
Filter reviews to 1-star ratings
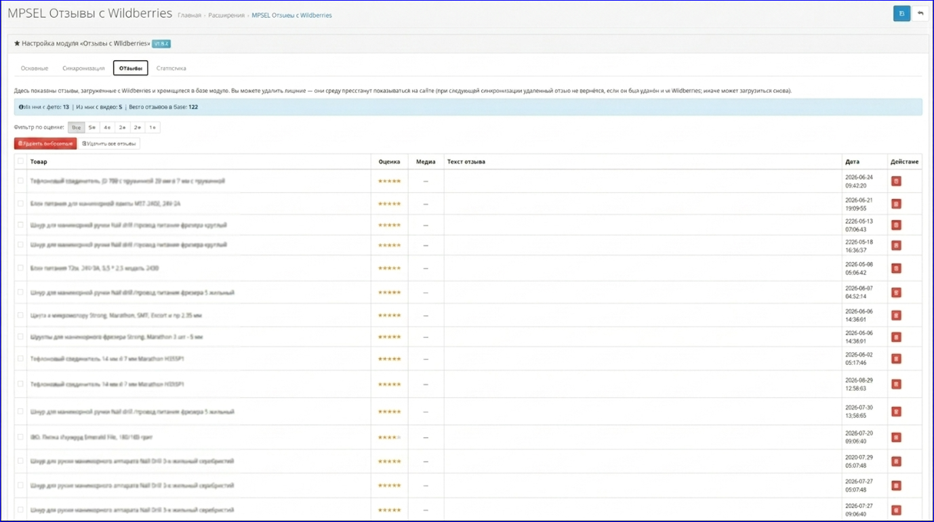click(x=153, y=127)
